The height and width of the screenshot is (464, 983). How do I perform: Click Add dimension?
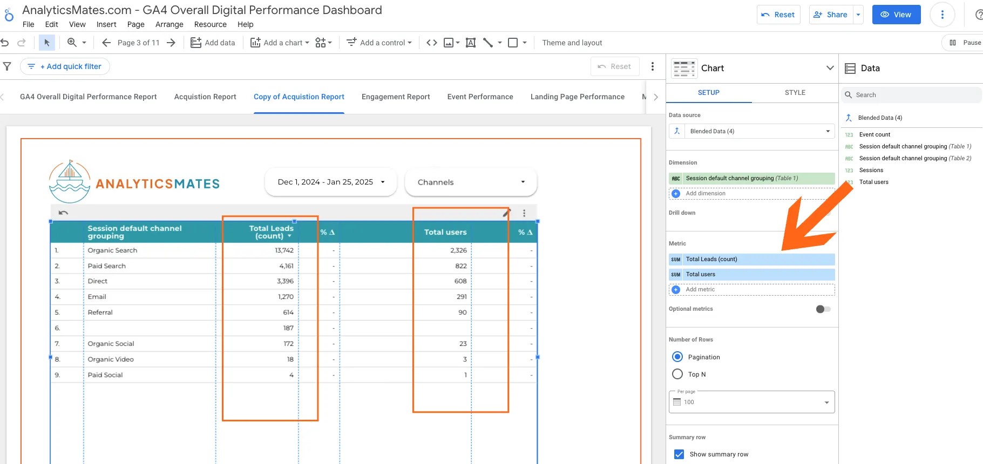[752, 194]
